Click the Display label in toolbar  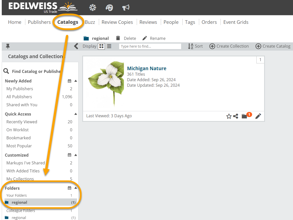pyautogui.click(x=90, y=46)
